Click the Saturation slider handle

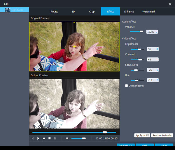pyautogui.click(x=136, y=70)
